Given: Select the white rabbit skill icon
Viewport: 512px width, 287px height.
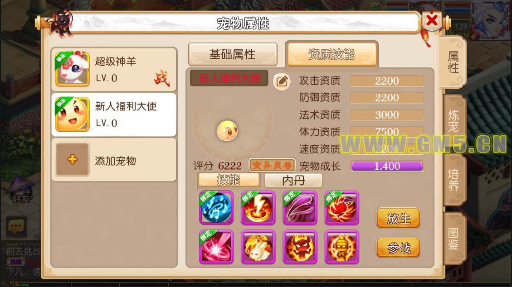Looking at the screenshot, I should click(258, 247).
